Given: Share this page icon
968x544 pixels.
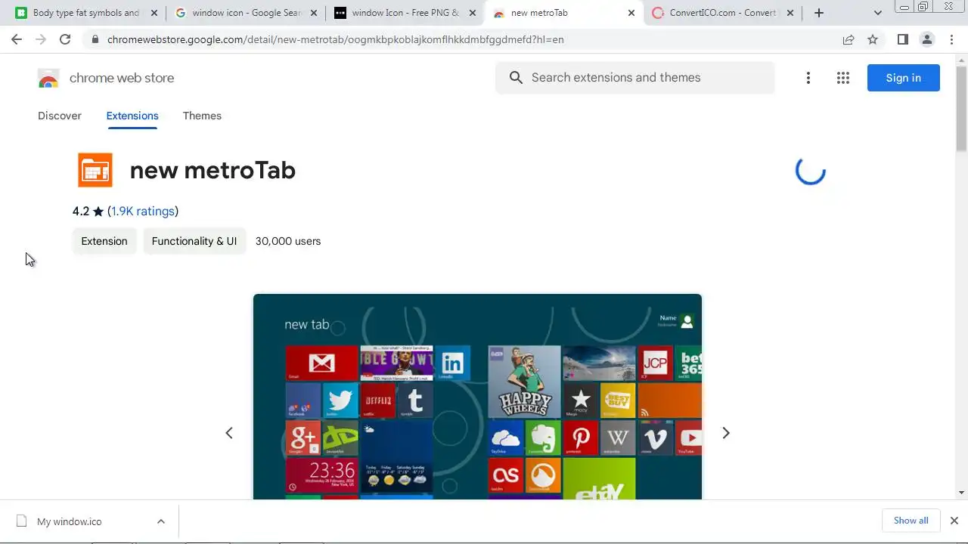Looking at the screenshot, I should (849, 39).
